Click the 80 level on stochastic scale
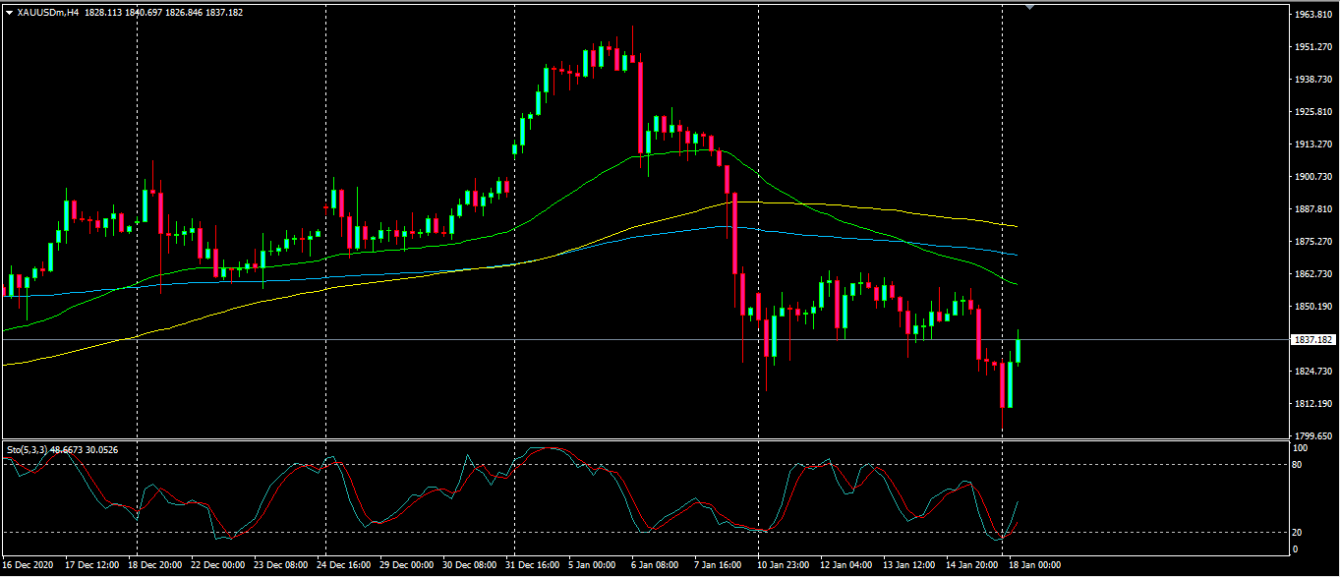The width and height of the screenshot is (1340, 577). (x=1297, y=464)
